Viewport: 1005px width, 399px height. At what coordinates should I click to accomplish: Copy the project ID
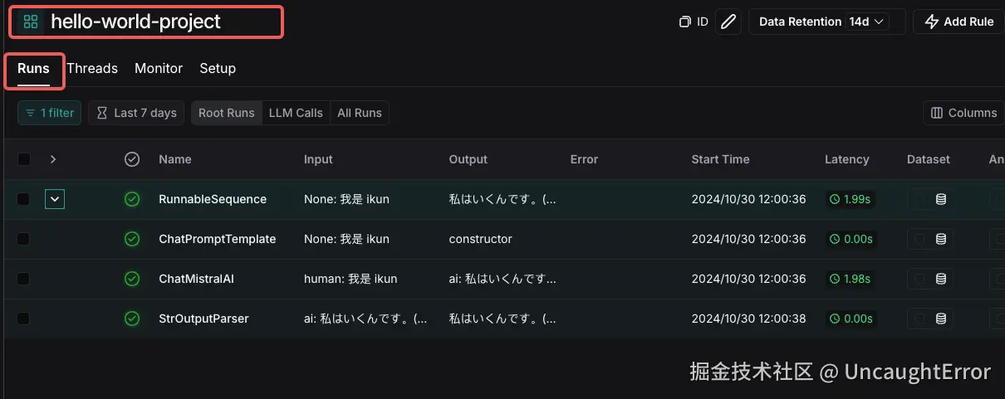pyautogui.click(x=694, y=22)
